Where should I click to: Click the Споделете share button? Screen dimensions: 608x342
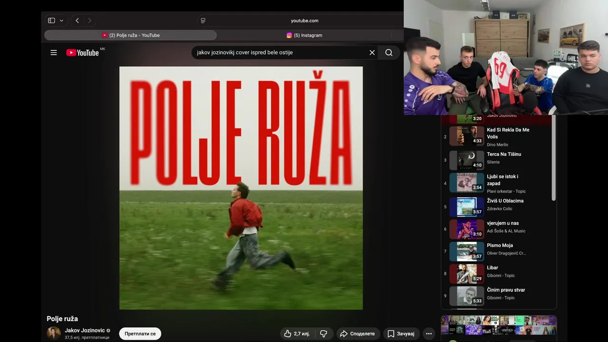pyautogui.click(x=358, y=334)
